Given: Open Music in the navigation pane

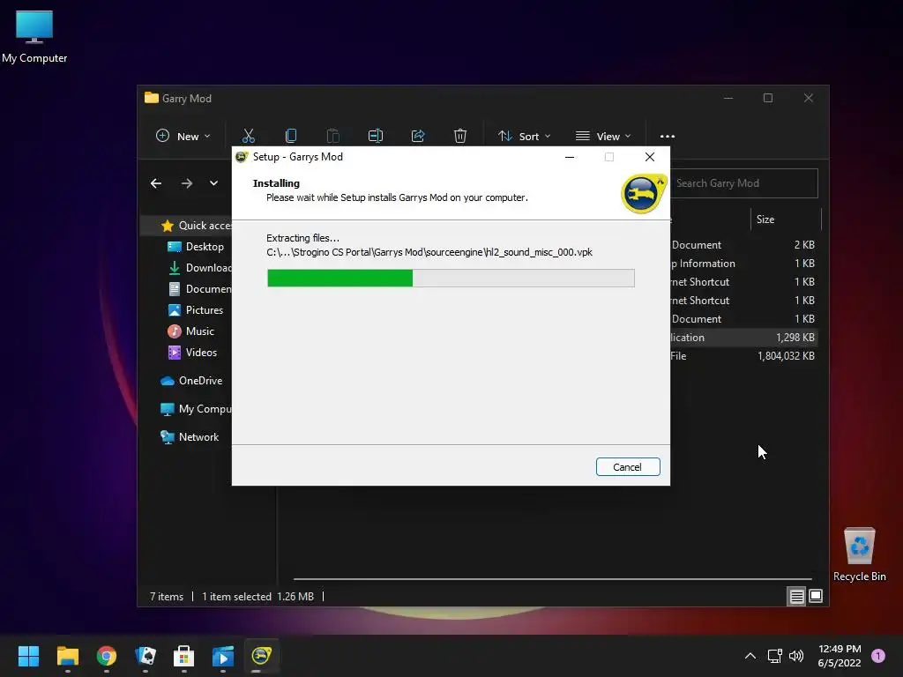Looking at the screenshot, I should click(x=191, y=331).
